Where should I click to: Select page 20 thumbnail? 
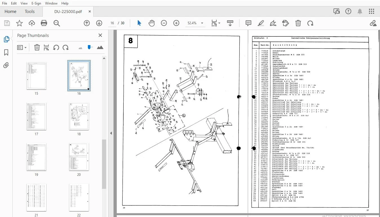pos(79,157)
